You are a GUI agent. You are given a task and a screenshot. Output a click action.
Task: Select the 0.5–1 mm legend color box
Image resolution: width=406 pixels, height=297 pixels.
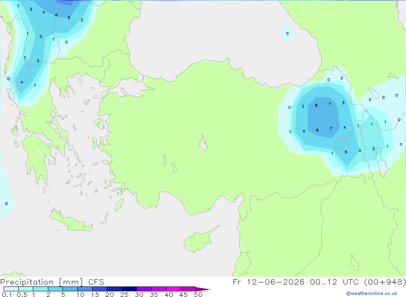point(26,289)
